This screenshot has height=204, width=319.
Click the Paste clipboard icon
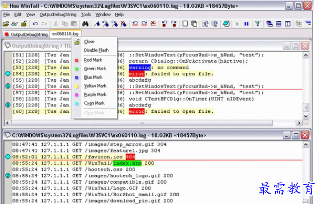point(74,24)
